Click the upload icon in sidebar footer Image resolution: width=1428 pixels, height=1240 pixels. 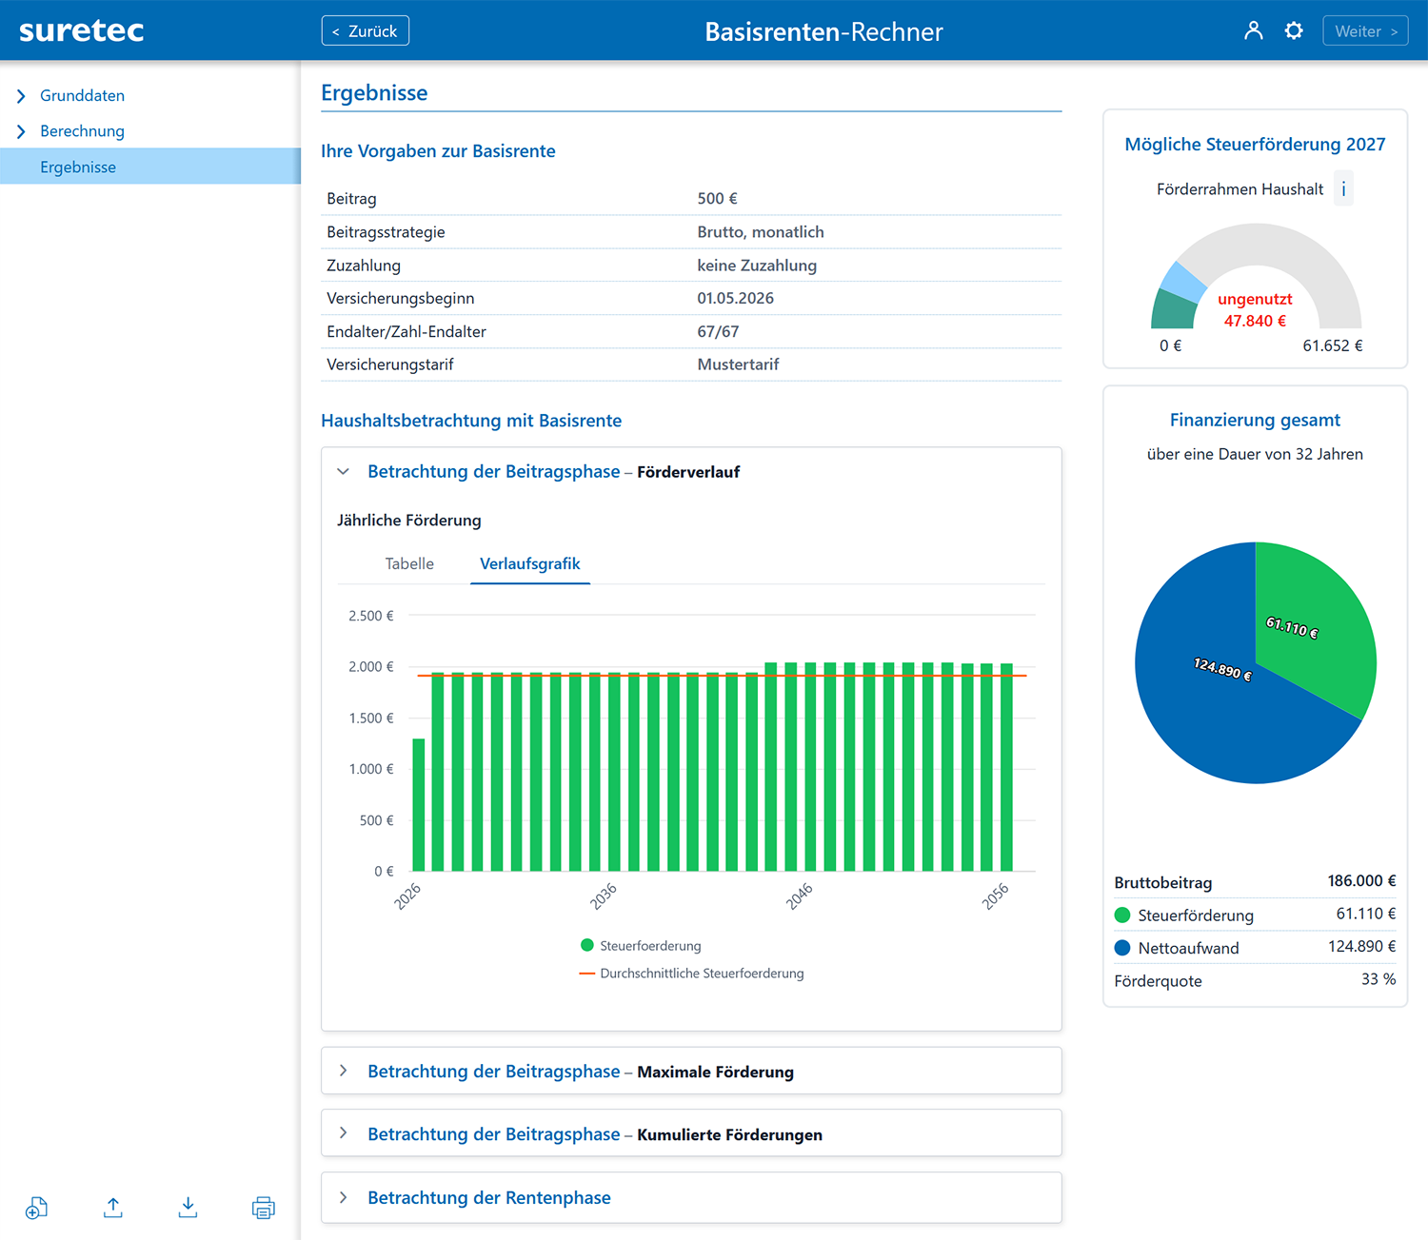click(x=112, y=1208)
